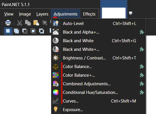Open the View menu
The image size is (156, 114).
[9, 14]
